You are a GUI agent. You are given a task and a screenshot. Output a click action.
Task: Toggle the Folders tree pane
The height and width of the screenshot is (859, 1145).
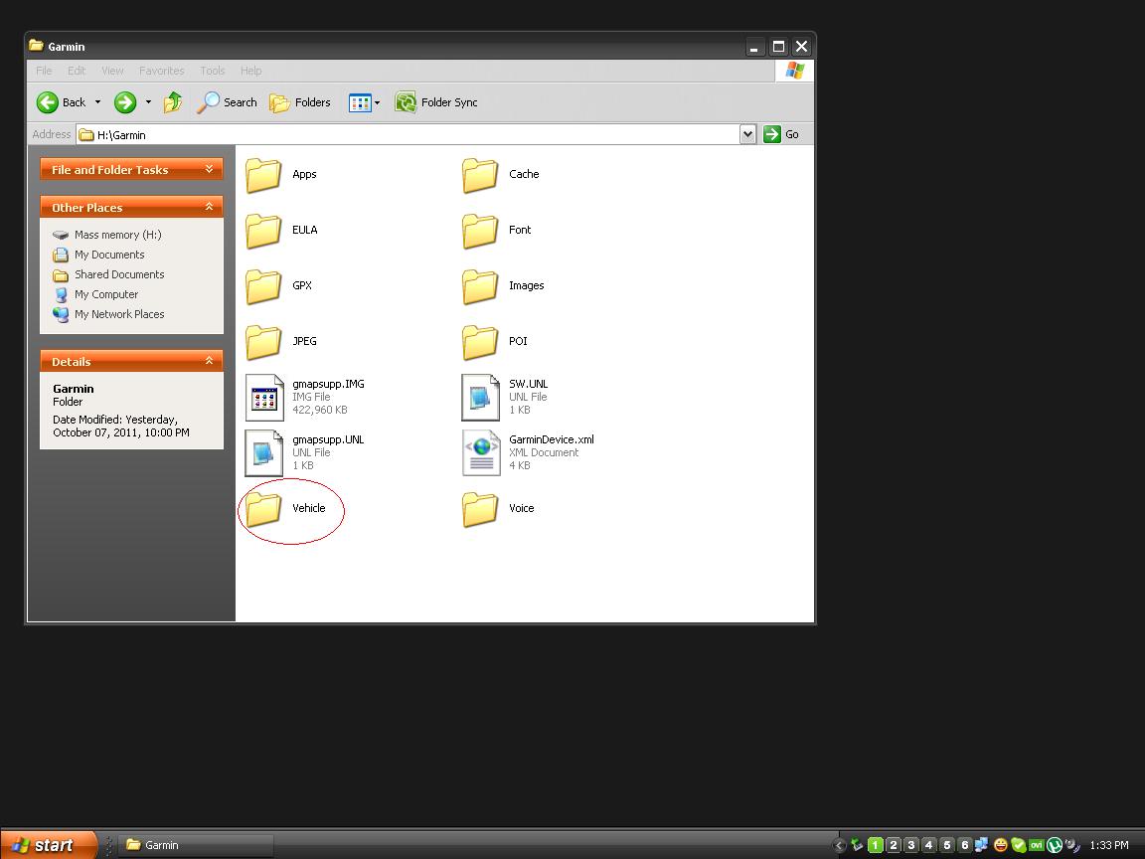(300, 102)
